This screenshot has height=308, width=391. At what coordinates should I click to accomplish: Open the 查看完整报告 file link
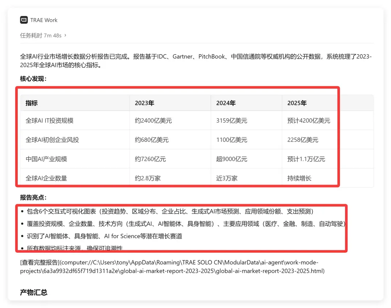[x=172, y=267]
